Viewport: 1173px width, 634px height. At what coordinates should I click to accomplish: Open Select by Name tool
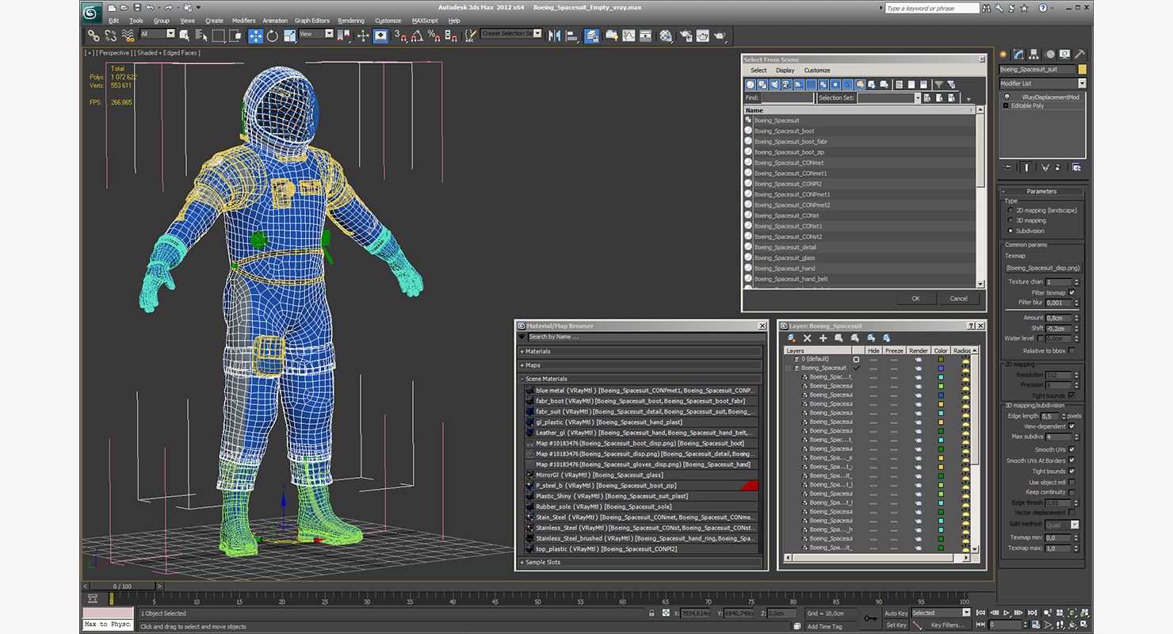(x=201, y=35)
